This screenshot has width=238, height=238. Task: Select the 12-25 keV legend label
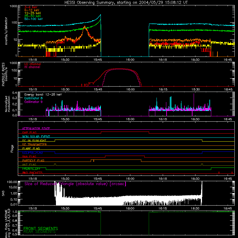(x=33, y=13)
